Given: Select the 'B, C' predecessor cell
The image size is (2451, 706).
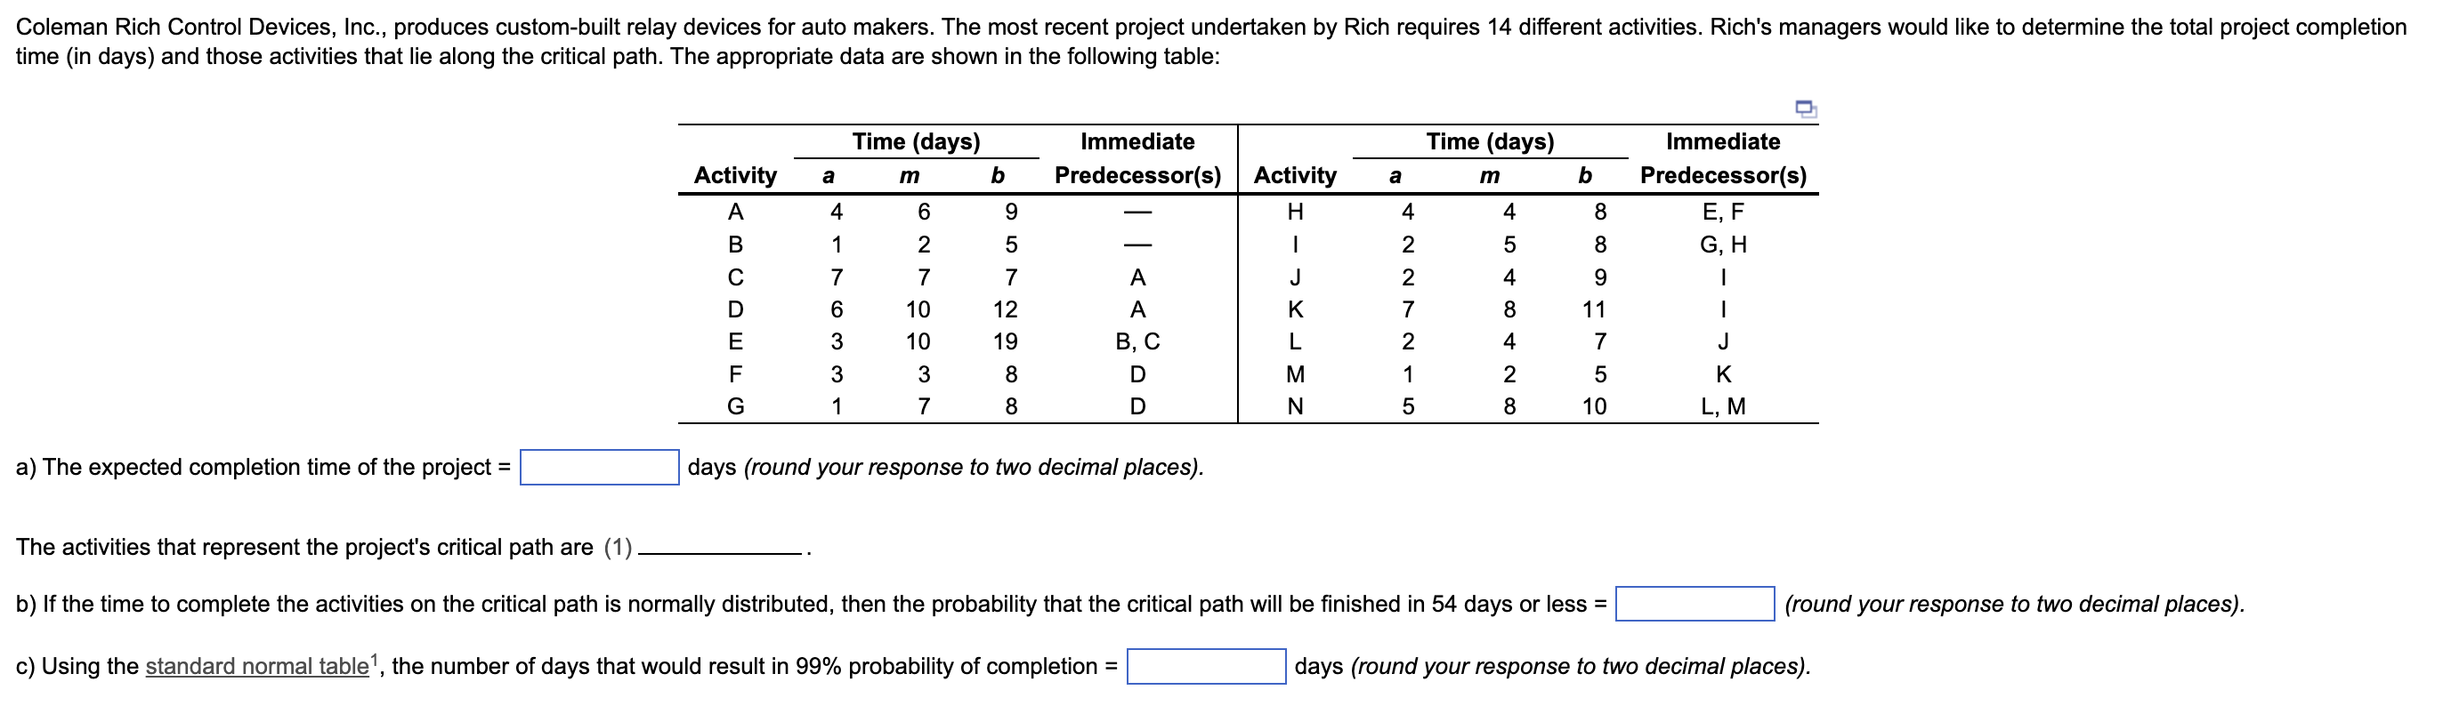Looking at the screenshot, I should pos(1137,341).
